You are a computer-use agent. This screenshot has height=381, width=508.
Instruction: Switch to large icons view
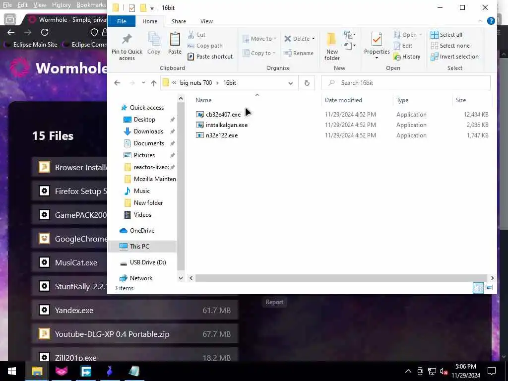489,288
